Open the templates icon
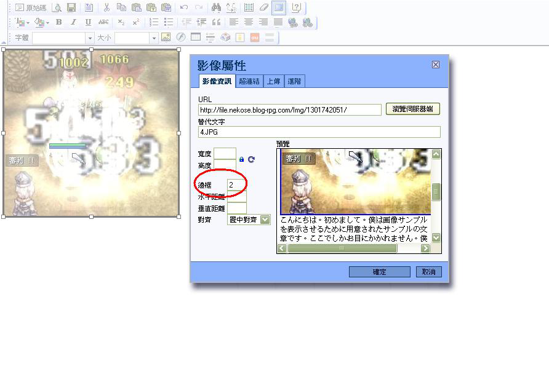549x369 pixels. 89,7
